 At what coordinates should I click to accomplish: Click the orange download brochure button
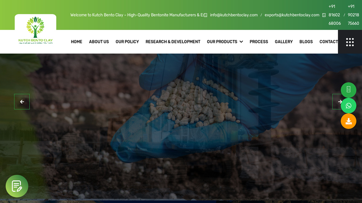(348, 121)
